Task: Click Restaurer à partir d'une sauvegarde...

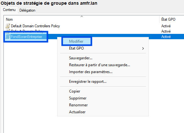Action: pyautogui.click(x=100, y=65)
